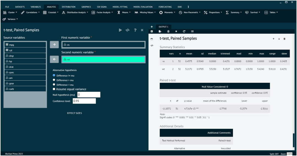Click the refresh icon in output toolbar
This screenshot has height=156, width=297.
pos(184,31)
